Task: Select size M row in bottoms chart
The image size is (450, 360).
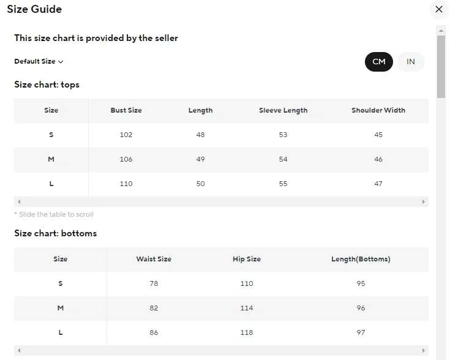Action: [x=61, y=308]
